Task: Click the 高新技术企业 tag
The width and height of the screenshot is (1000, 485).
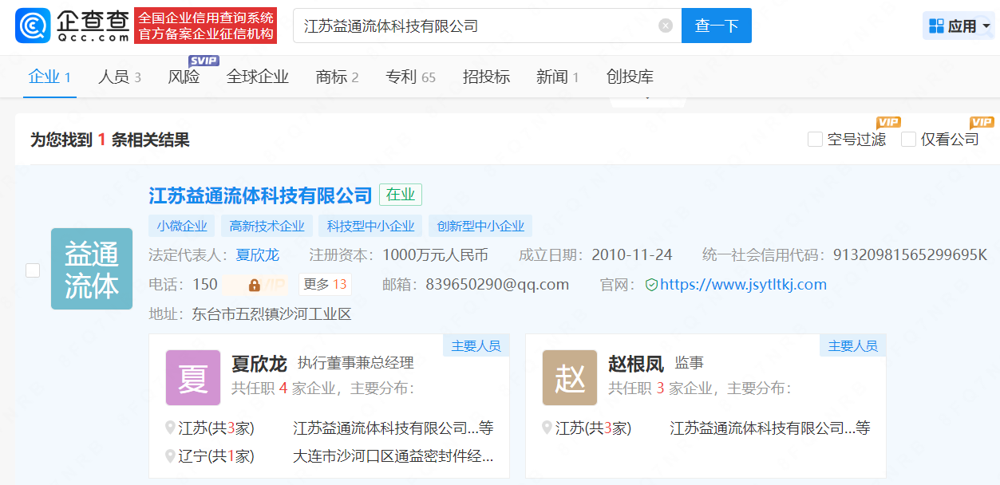Action: pyautogui.click(x=267, y=226)
